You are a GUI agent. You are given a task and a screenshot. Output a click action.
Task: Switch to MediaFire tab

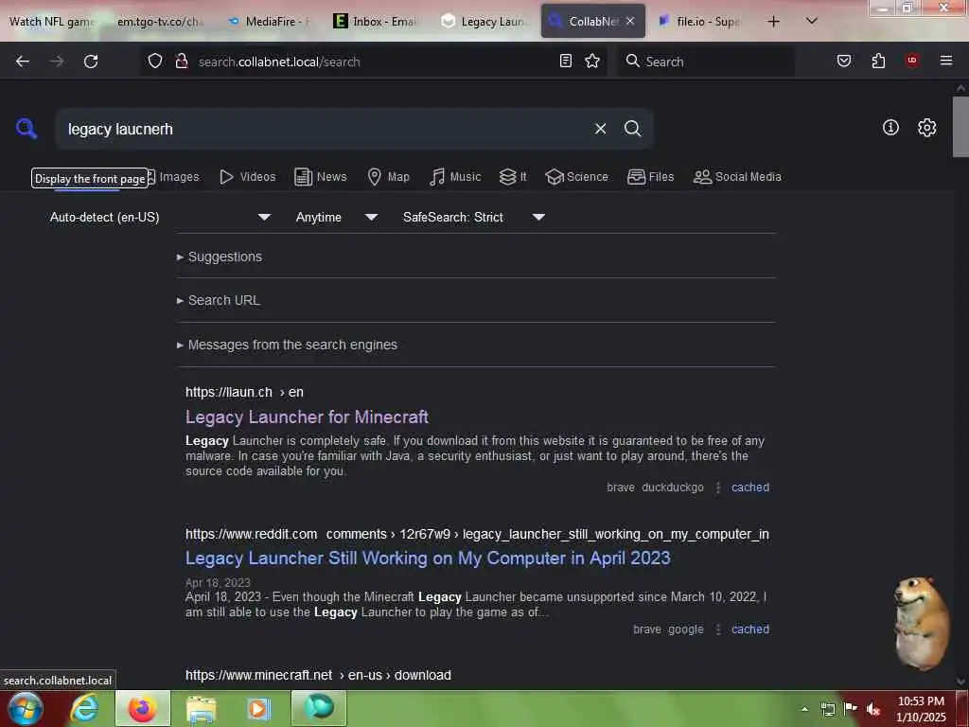270,22
